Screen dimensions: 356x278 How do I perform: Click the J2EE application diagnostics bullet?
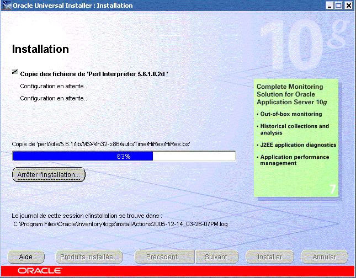(x=298, y=145)
